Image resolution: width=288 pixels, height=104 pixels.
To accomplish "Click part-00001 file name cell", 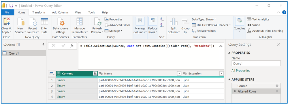I will 140,86.
